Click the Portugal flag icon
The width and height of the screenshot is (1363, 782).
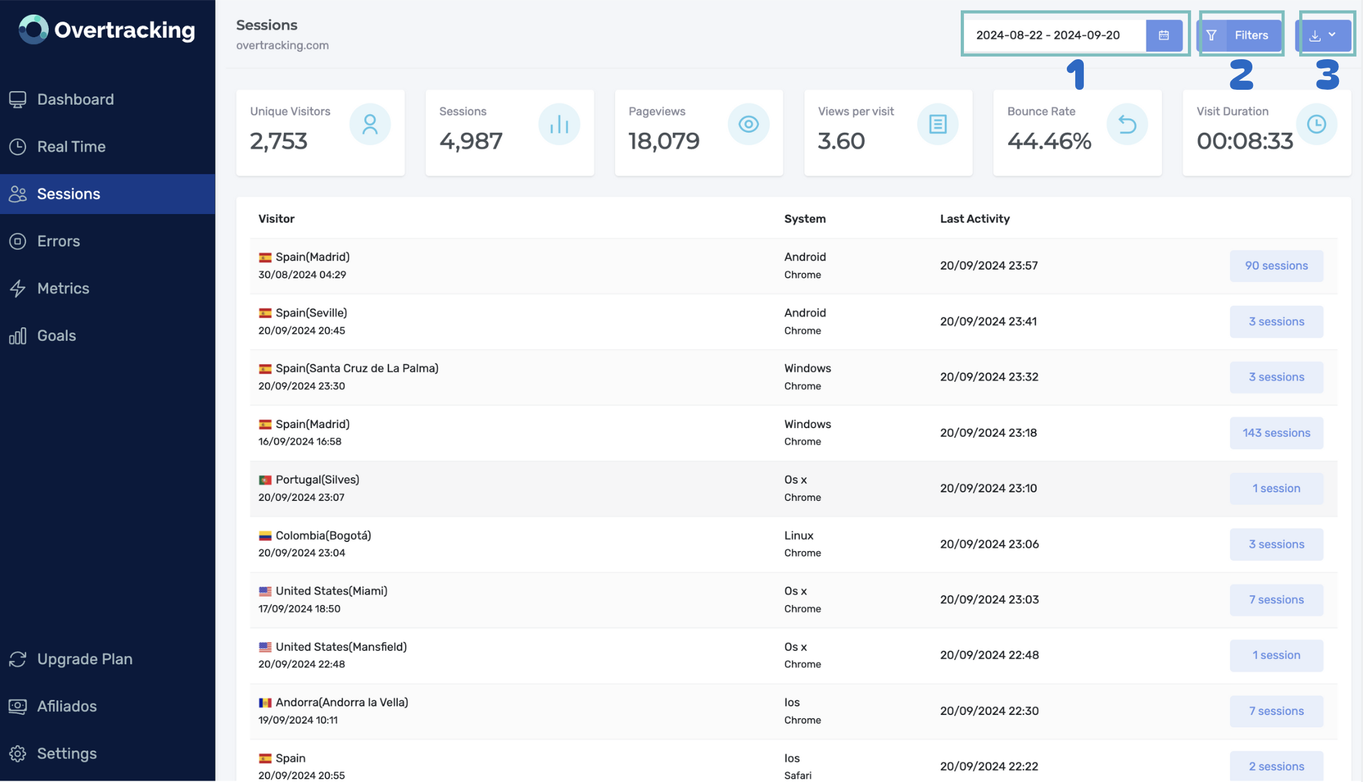point(265,480)
